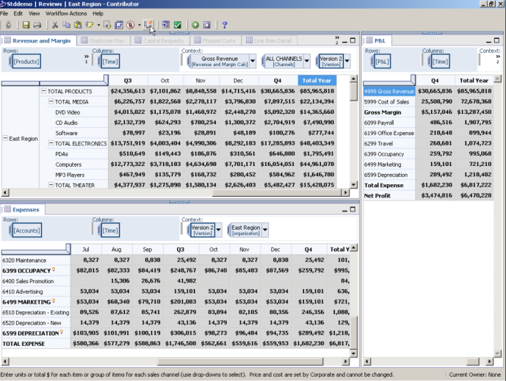Click the blue grid recalculate toolbar icon
Image resolution: width=506 pixels, height=381 pixels.
(x=119, y=25)
